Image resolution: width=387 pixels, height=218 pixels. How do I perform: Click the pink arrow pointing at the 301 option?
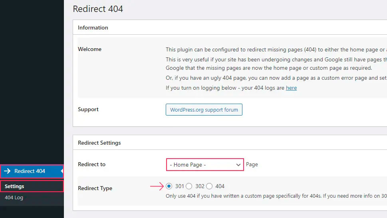(x=157, y=186)
